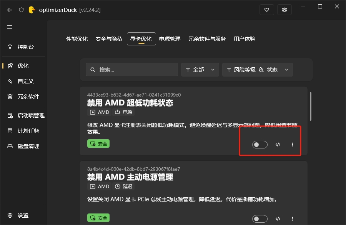
Task: Open more options for 禁用 AMD 主动电源管理
Action: tap(293, 219)
